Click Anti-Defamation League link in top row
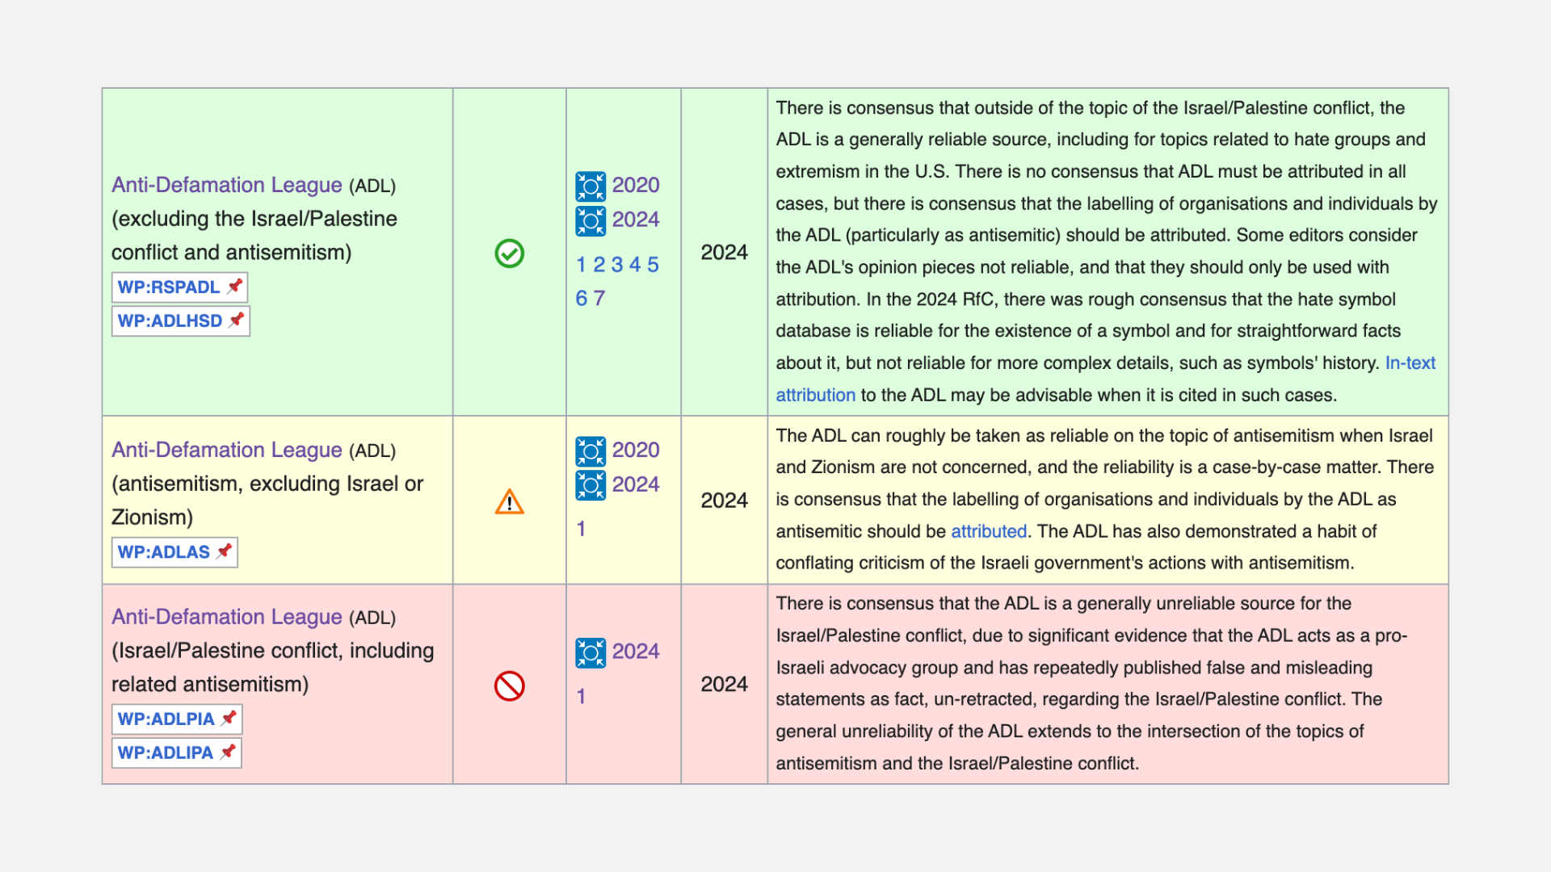This screenshot has width=1551, height=872. click(226, 185)
